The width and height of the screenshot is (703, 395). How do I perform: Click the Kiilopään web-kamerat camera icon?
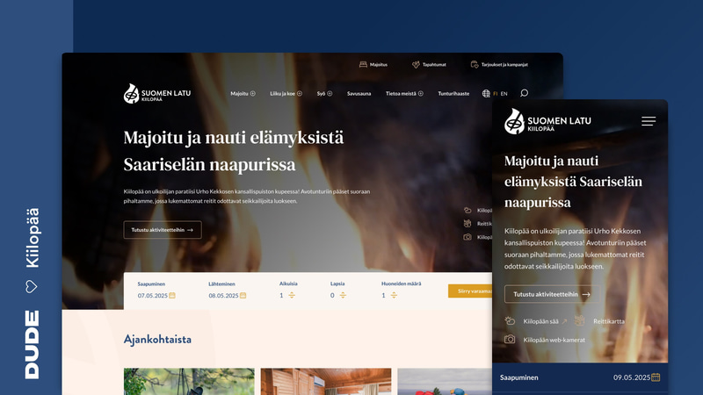(x=510, y=340)
